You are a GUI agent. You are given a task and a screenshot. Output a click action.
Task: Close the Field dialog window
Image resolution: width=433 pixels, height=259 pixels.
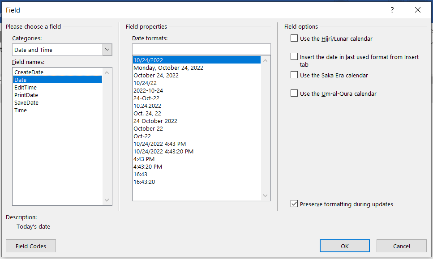pyautogui.click(x=417, y=10)
